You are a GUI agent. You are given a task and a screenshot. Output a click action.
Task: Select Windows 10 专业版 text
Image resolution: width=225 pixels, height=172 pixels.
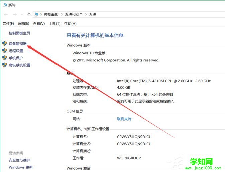click(89, 53)
